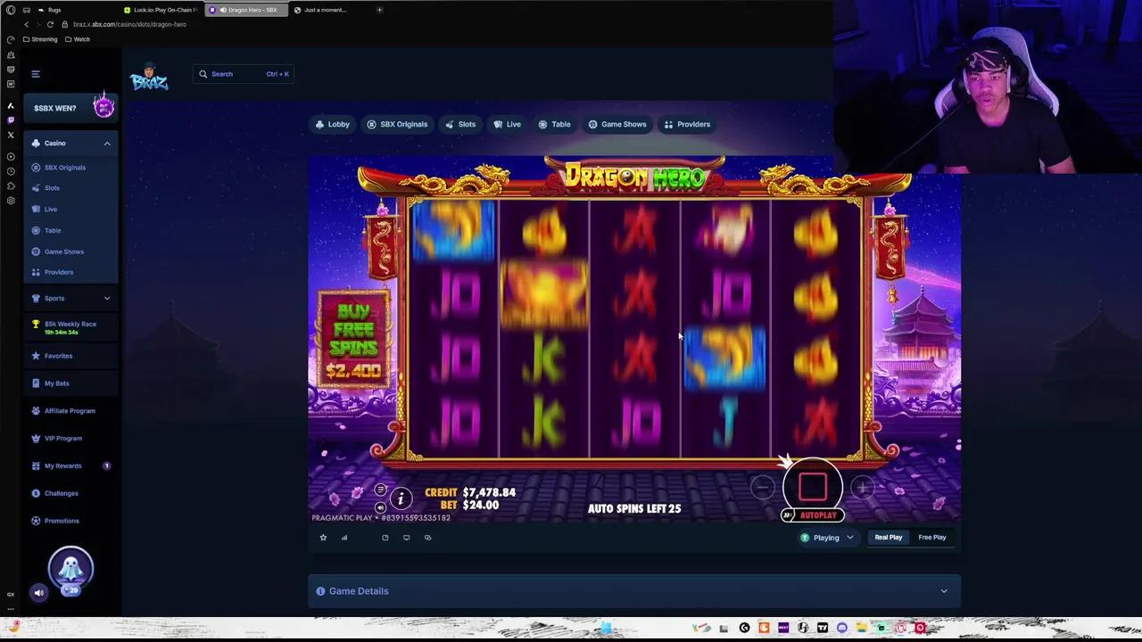Increase the bet with plus button
The width and height of the screenshot is (1142, 642).
(x=862, y=487)
